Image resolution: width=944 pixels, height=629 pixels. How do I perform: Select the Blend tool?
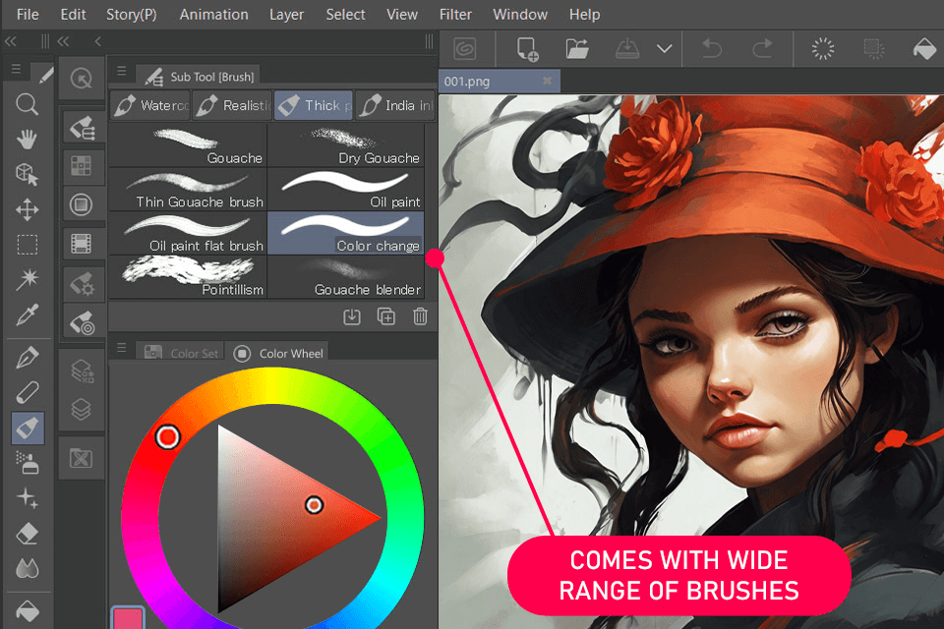[x=28, y=568]
